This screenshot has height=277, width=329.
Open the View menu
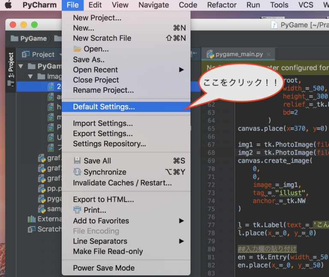coord(120,5)
